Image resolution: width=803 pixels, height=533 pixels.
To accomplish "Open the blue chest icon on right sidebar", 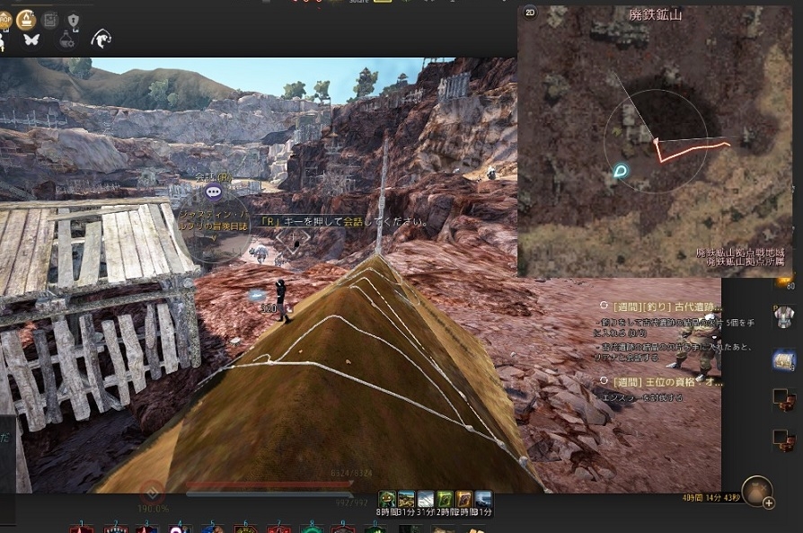I will (784, 360).
